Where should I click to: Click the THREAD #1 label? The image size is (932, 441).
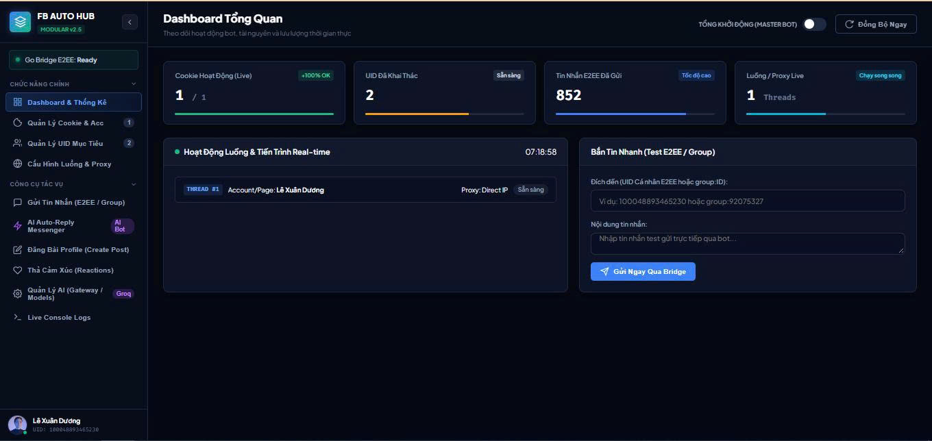tap(203, 189)
